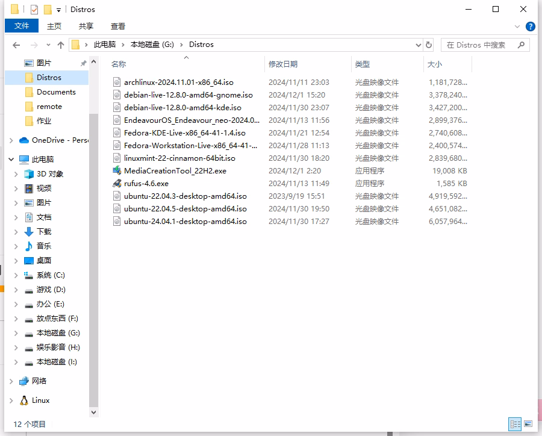Open the OneDrive cloud item in sidebar

click(54, 140)
